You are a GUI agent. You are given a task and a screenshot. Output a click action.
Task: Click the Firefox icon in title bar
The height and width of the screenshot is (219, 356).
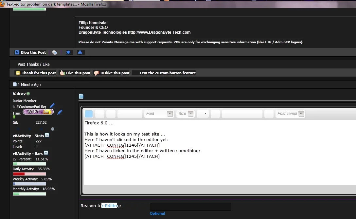point(2,4)
